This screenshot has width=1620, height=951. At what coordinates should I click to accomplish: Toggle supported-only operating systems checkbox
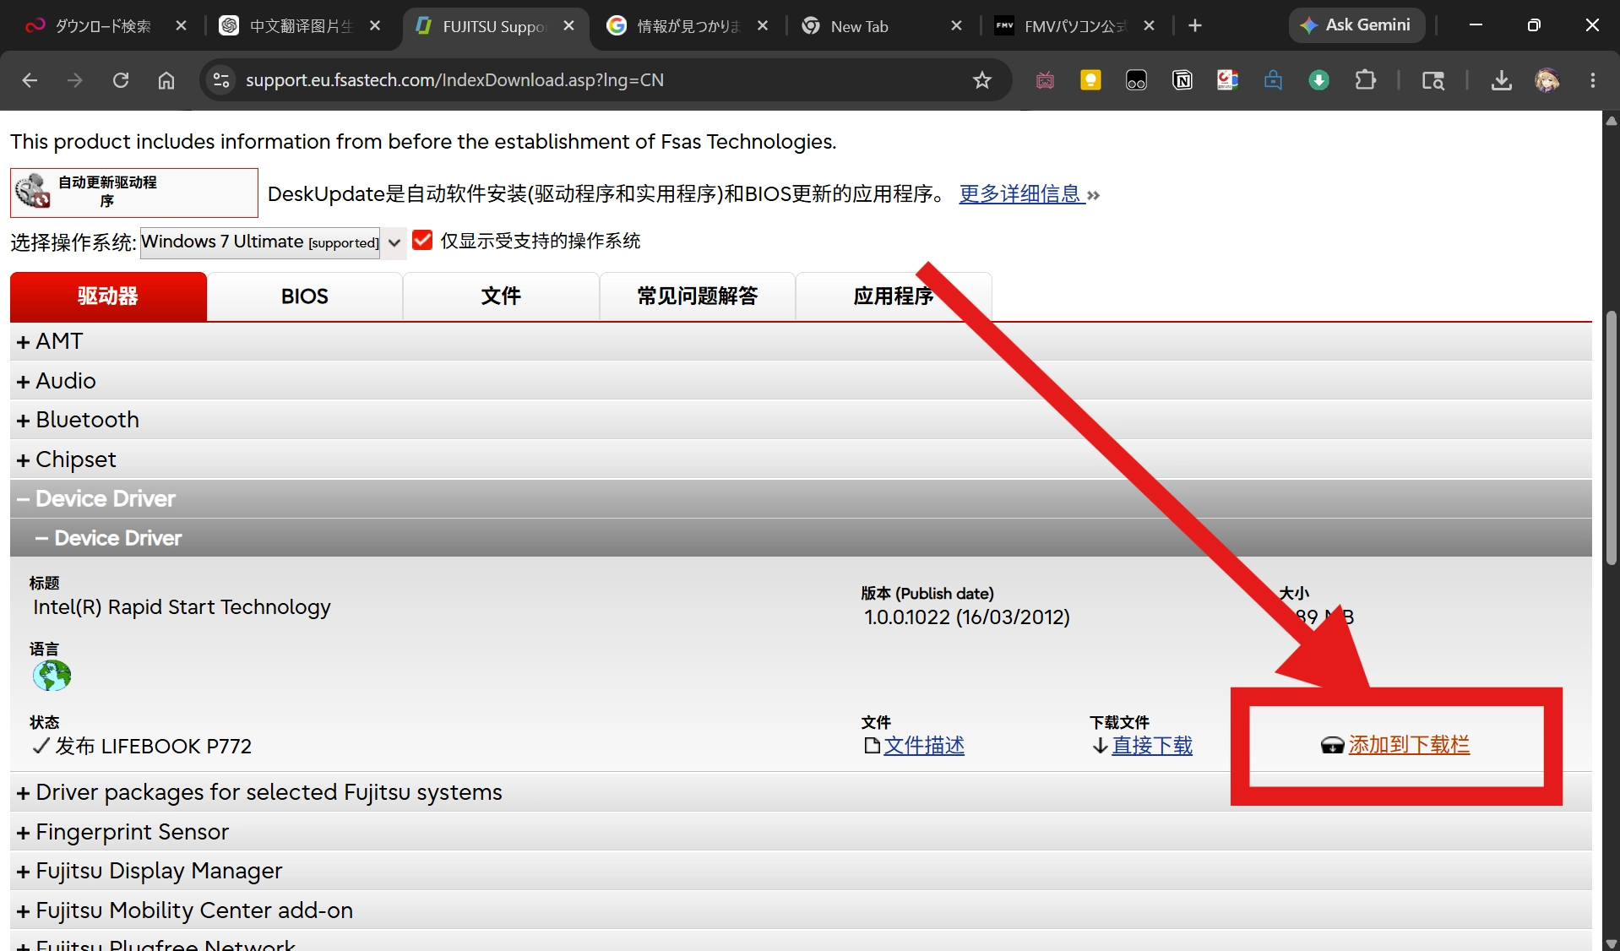[422, 241]
